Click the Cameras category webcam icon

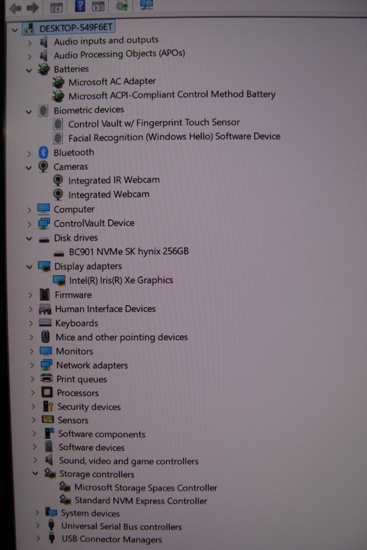43,167
